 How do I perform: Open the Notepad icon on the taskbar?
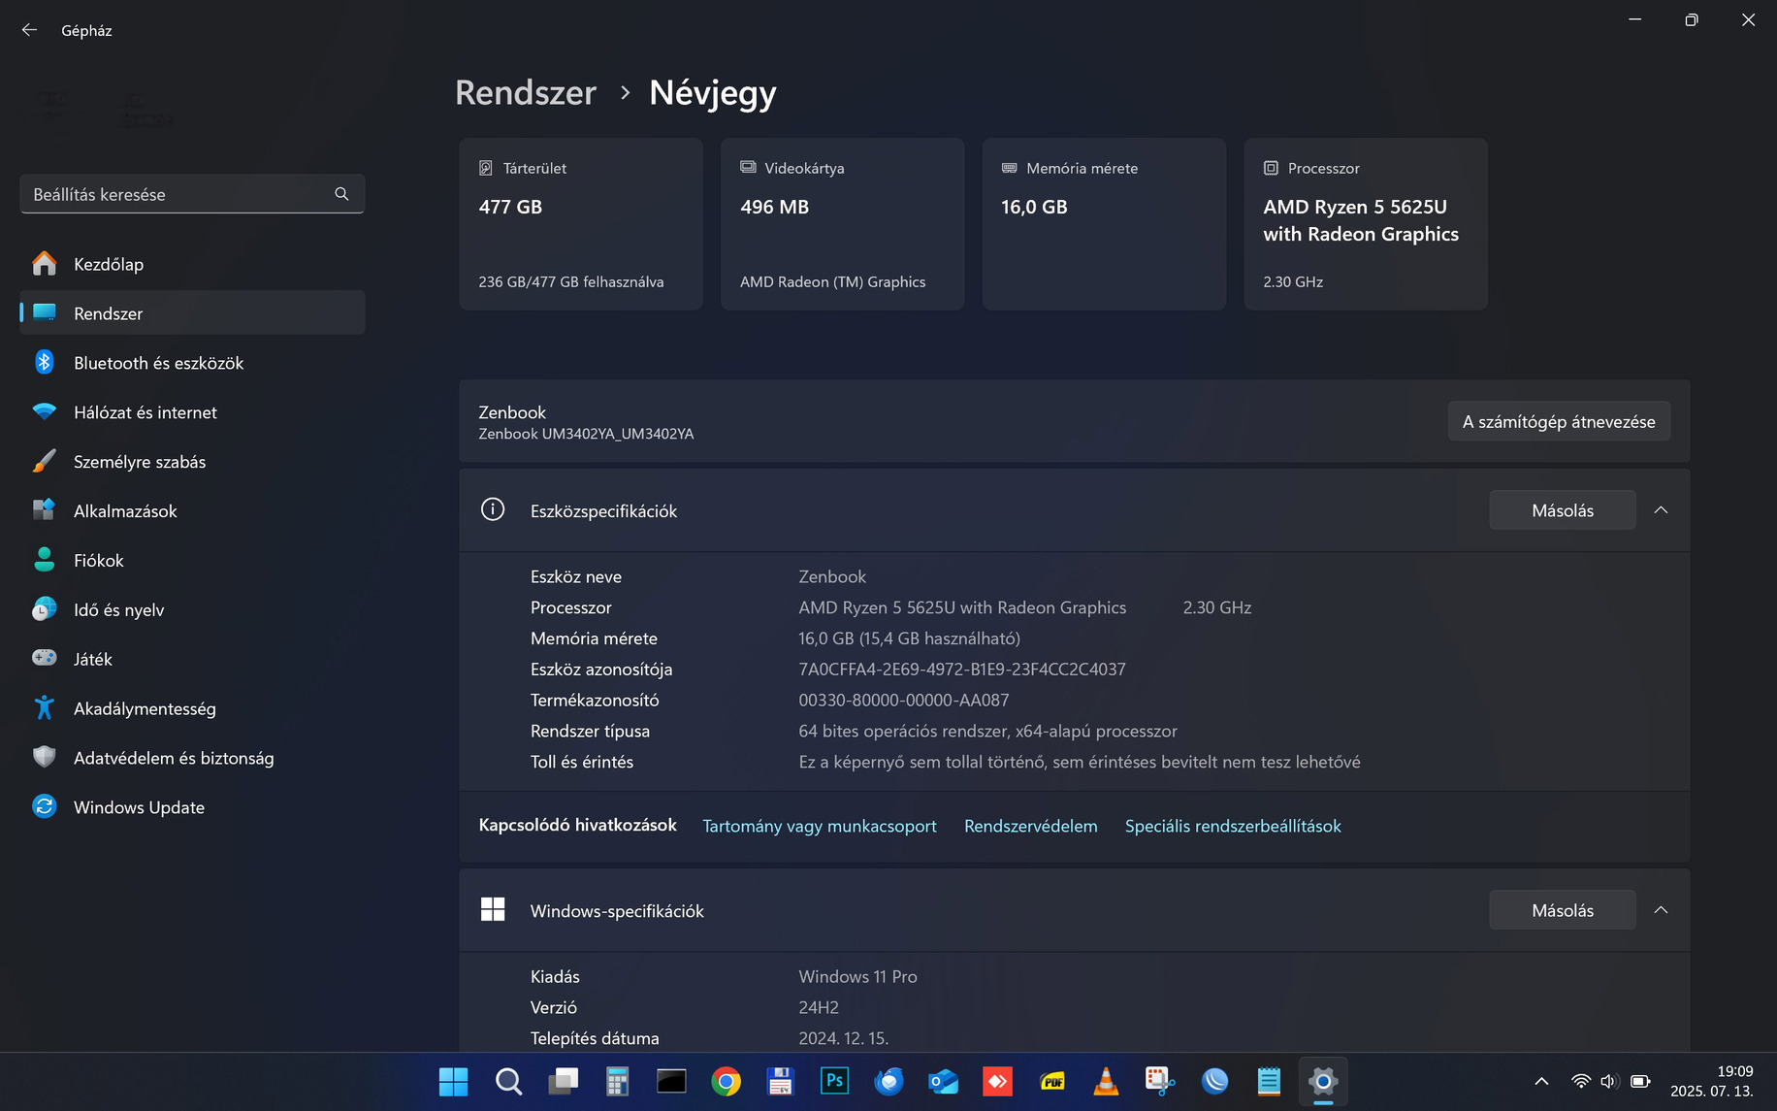click(x=1269, y=1081)
